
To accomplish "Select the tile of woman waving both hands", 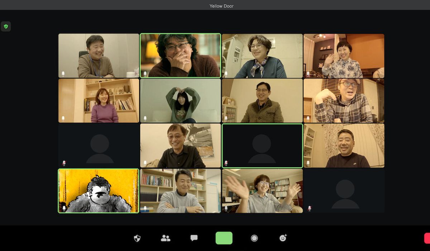I will coord(262,191).
